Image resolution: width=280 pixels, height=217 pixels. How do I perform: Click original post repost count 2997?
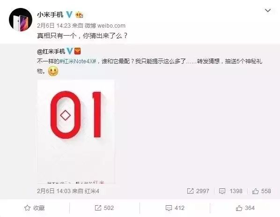pos(198,191)
